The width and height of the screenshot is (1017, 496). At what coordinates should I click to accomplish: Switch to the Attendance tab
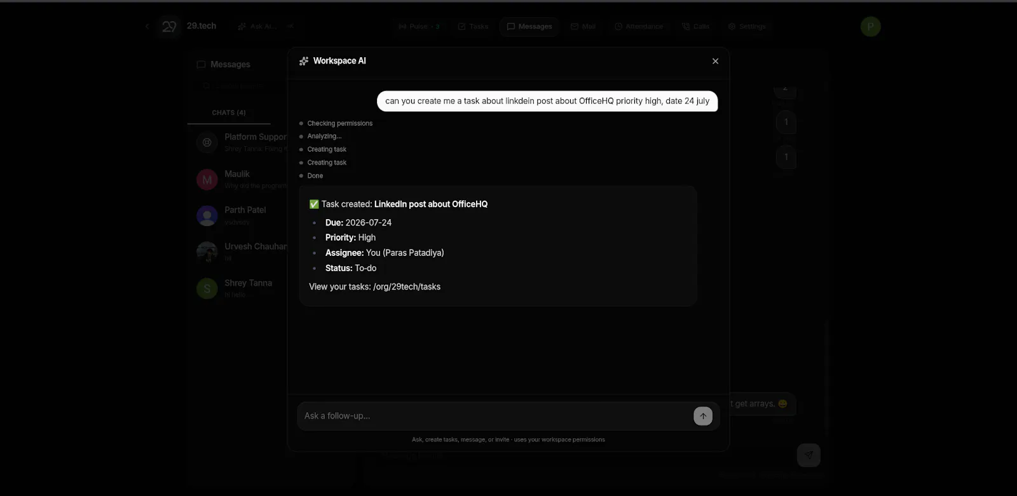click(639, 27)
